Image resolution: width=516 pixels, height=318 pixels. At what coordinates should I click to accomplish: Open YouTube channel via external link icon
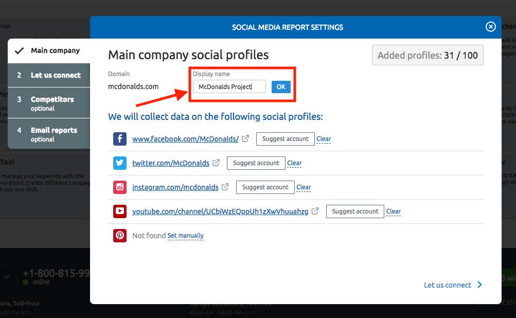[x=315, y=211]
